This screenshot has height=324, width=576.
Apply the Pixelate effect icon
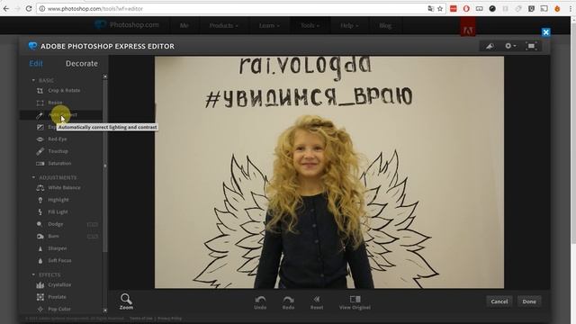pos(40,297)
